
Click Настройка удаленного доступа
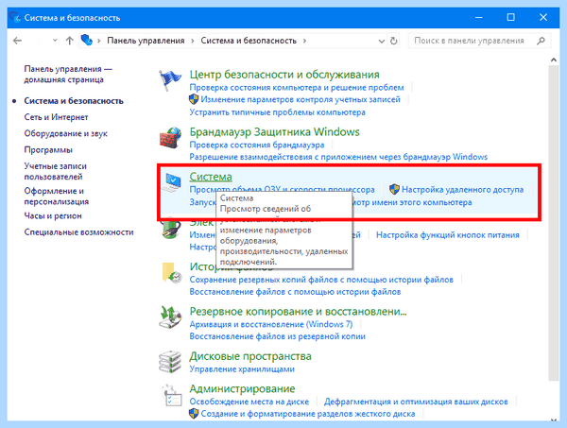[462, 189]
